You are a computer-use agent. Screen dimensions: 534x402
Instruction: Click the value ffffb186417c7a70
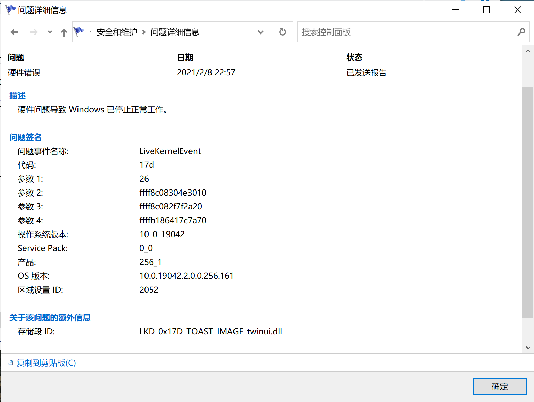[x=173, y=220]
